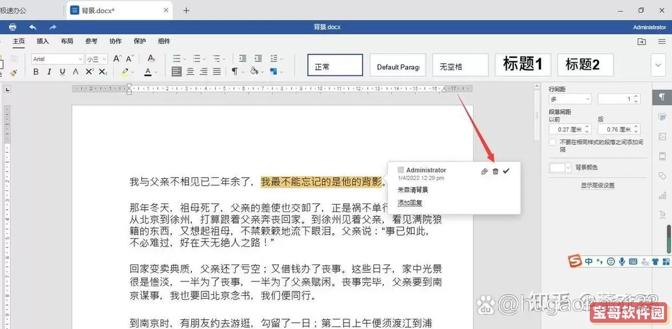Viewport: 672px width, 329px height.
Task: Increase the font size
Action: [x=118, y=59]
